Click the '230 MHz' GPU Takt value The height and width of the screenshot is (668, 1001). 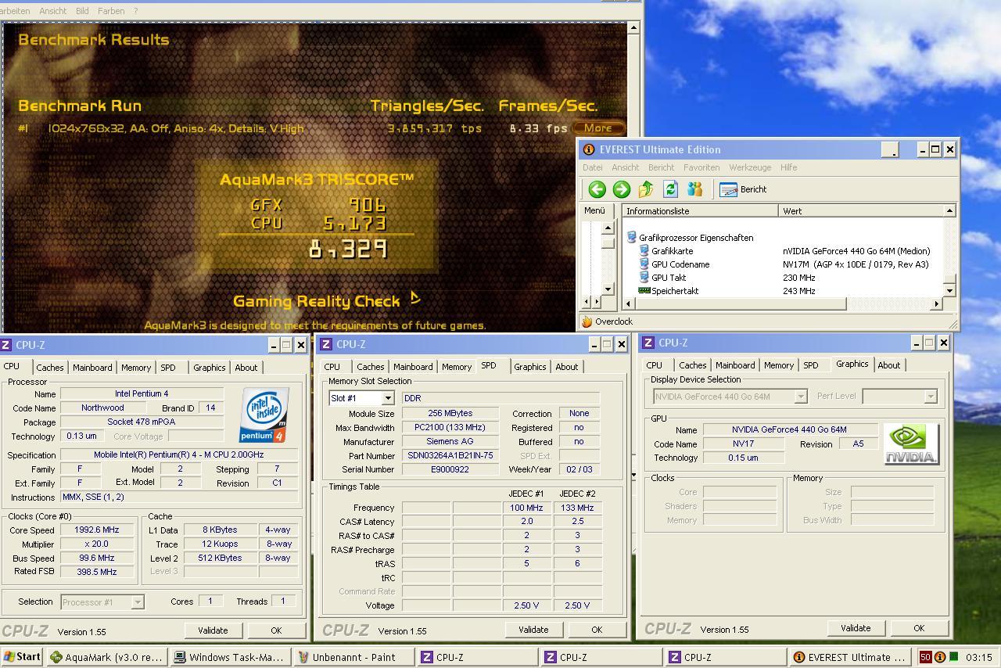tap(799, 278)
